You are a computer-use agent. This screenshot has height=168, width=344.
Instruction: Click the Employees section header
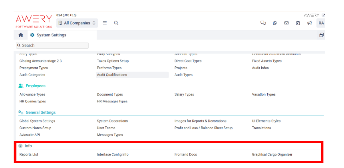coord(35,86)
